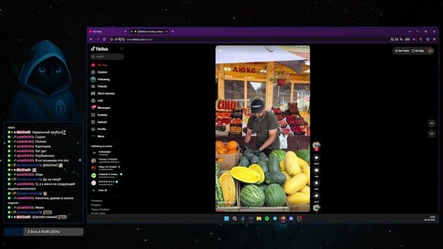
Task: Go to next video with down arrow
Action: pyautogui.click(x=432, y=133)
